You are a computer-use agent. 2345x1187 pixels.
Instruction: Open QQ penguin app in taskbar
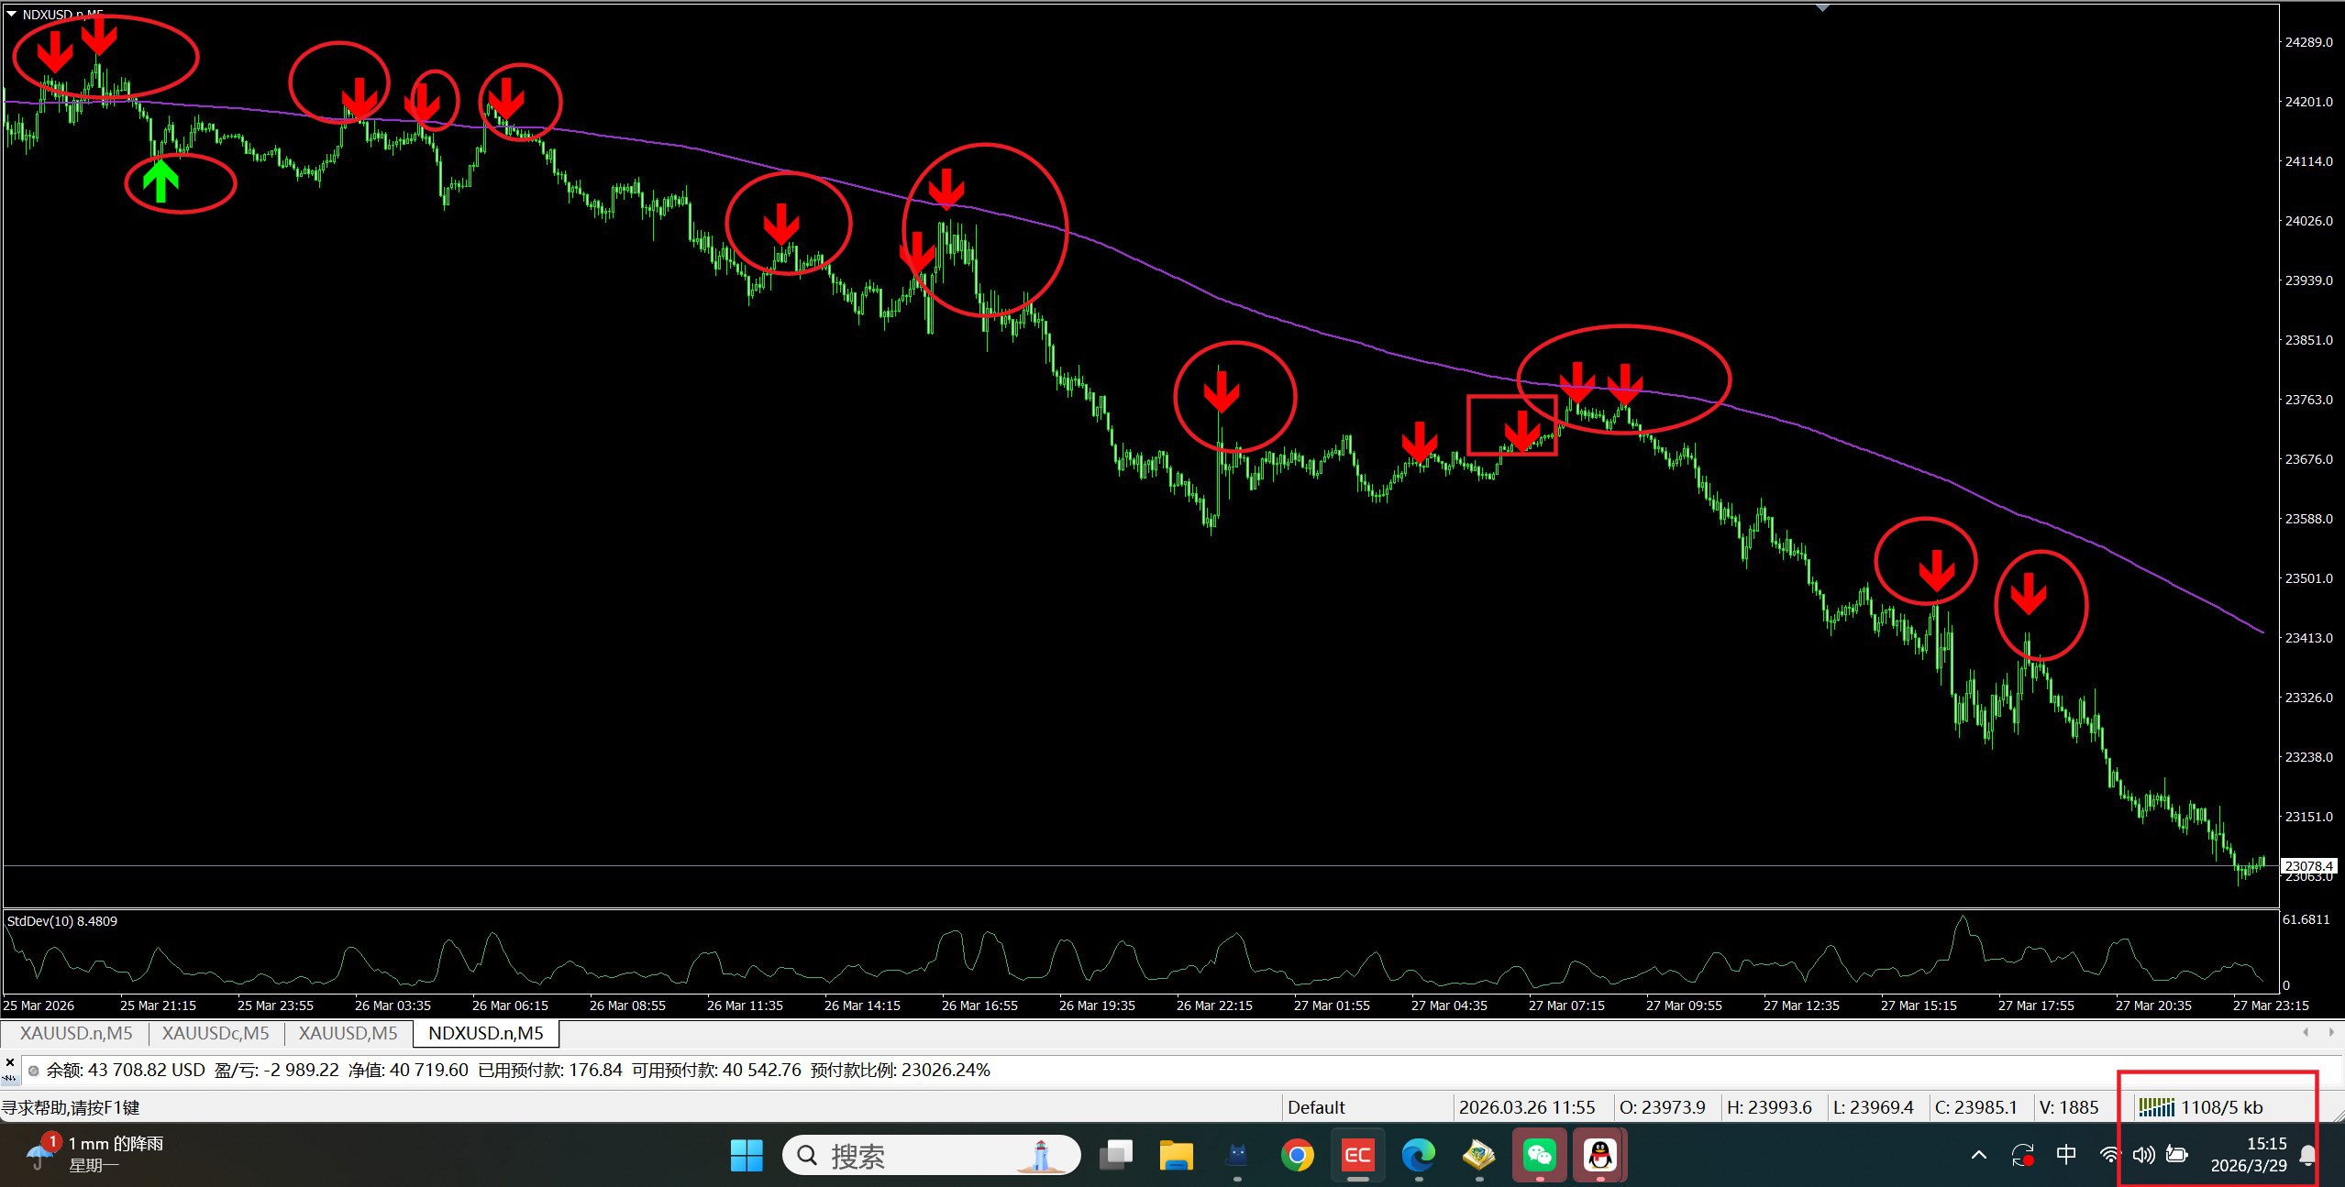pos(1600,1155)
